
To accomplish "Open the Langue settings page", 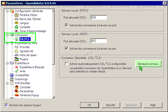I will point(24,23).
